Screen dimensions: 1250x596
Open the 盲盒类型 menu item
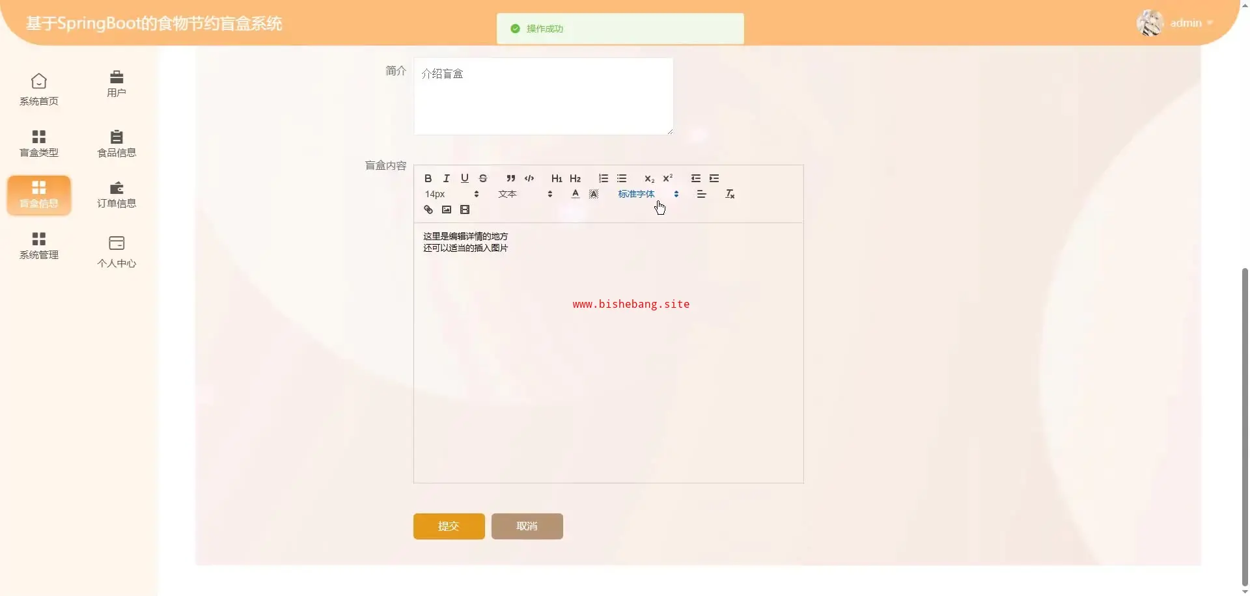[39, 144]
